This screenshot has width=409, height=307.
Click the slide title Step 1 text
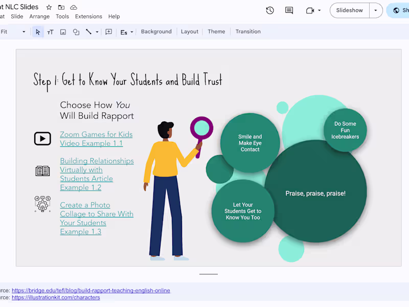point(128,81)
